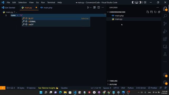Viewport: 169px width, 95px height.
Task: Create a new folder in CONVERSIONCODE
Action: [151, 12]
